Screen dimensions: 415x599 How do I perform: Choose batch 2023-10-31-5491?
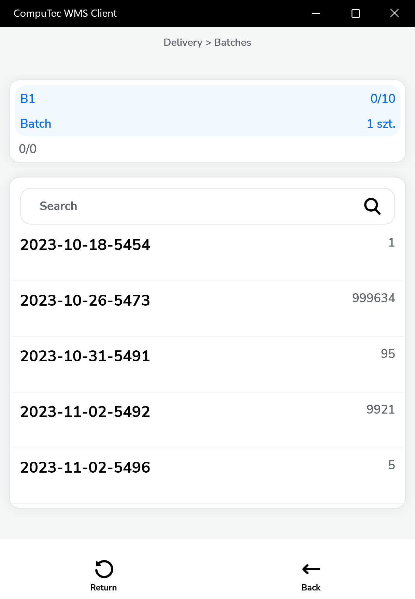(85, 356)
